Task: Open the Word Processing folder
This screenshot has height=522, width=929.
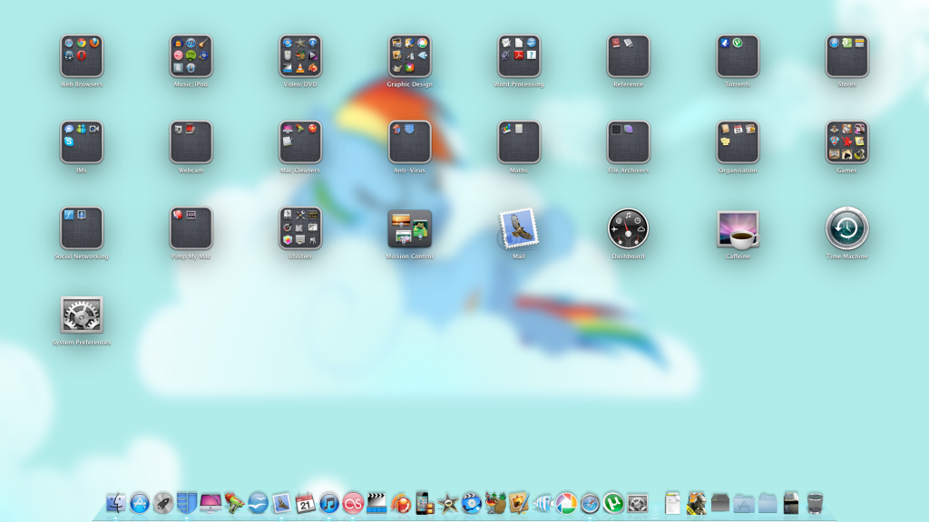Action: [x=519, y=56]
